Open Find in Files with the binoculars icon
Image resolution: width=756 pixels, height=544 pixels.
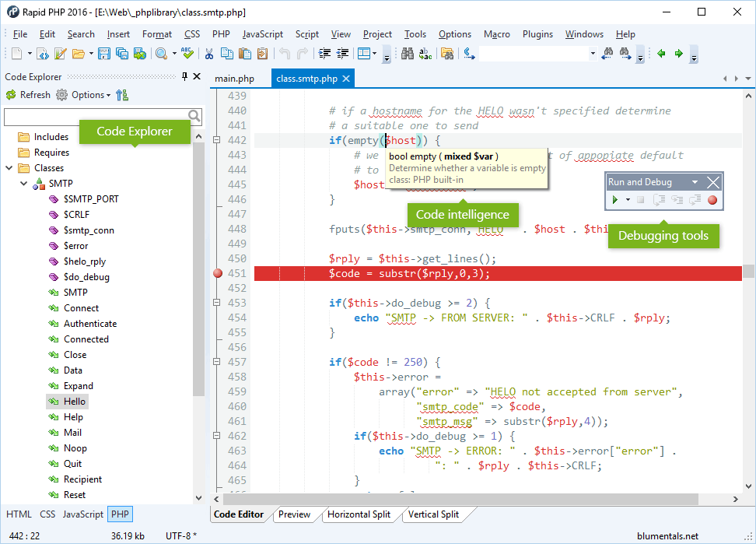coord(449,54)
